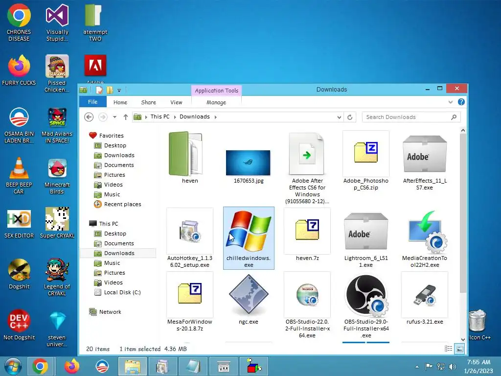The height and width of the screenshot is (376, 501).
Task: Click the File Explorer taskbar button
Action: tap(132, 366)
